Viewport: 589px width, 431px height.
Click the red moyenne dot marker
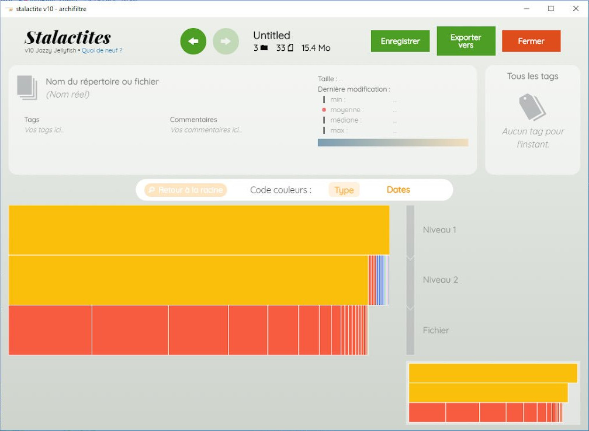(x=324, y=110)
